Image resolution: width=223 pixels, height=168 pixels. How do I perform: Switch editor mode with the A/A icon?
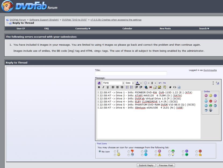tap(217, 83)
